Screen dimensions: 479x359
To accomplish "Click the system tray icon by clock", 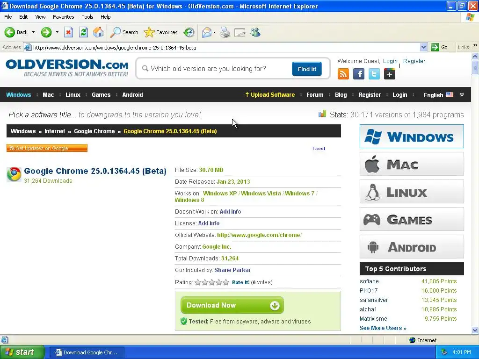I will (x=444, y=352).
